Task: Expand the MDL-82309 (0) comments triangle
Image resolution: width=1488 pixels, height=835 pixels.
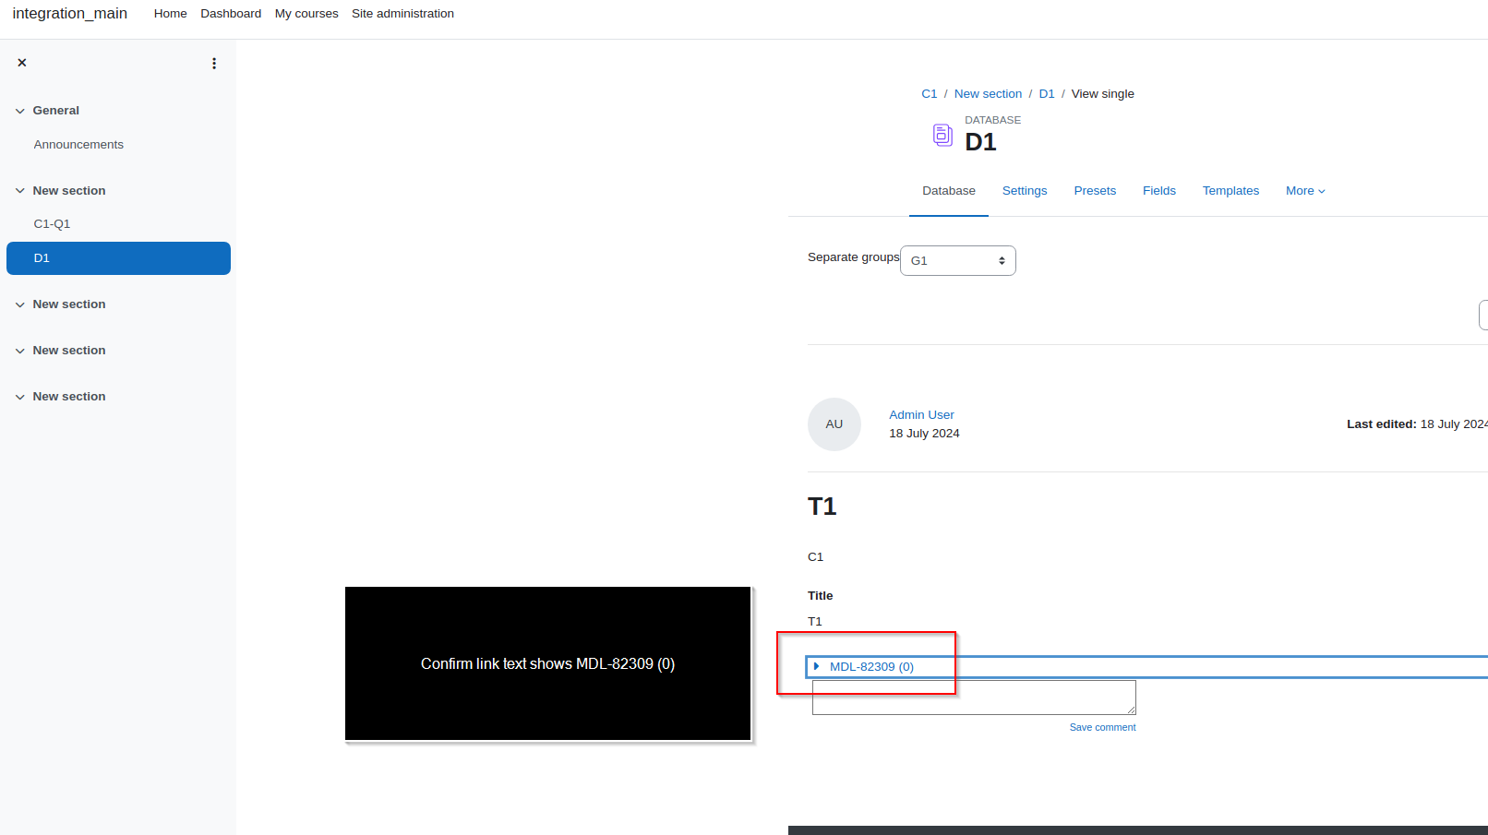Action: tap(816, 666)
